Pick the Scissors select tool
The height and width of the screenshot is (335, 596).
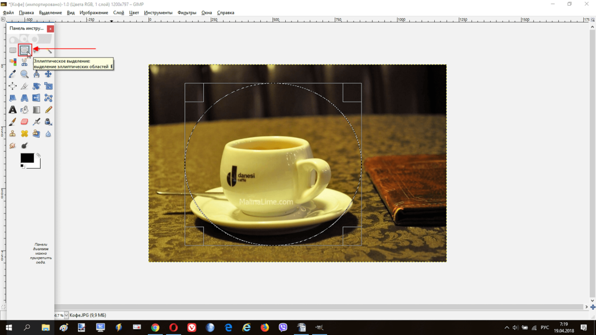[x=24, y=62]
